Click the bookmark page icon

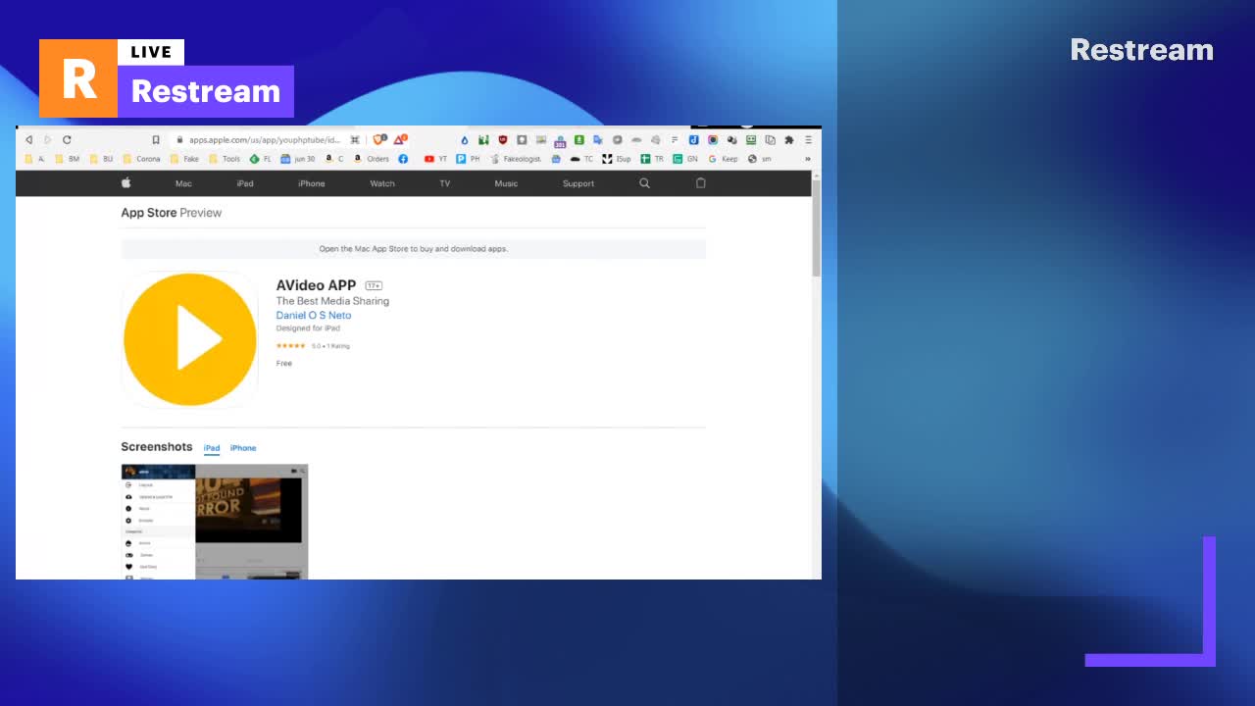(155, 140)
